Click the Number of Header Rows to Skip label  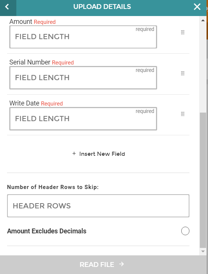[x=53, y=187]
